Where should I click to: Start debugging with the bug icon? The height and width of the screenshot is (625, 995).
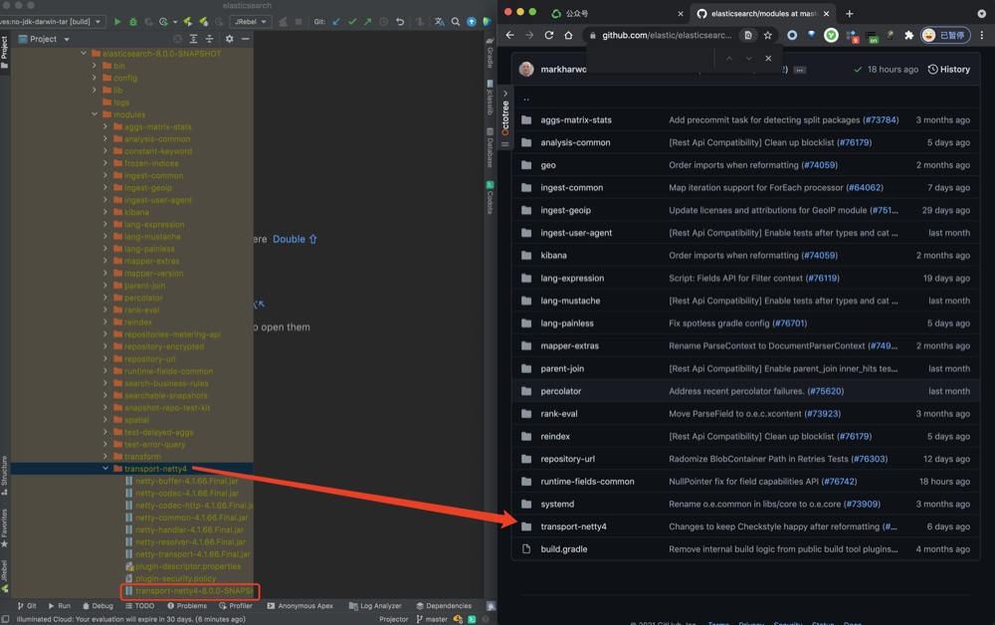(x=132, y=21)
